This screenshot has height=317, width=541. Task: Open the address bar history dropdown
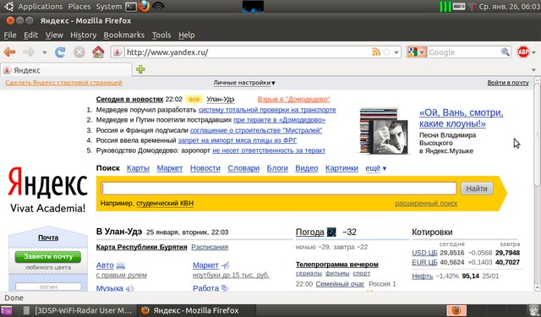coord(396,52)
